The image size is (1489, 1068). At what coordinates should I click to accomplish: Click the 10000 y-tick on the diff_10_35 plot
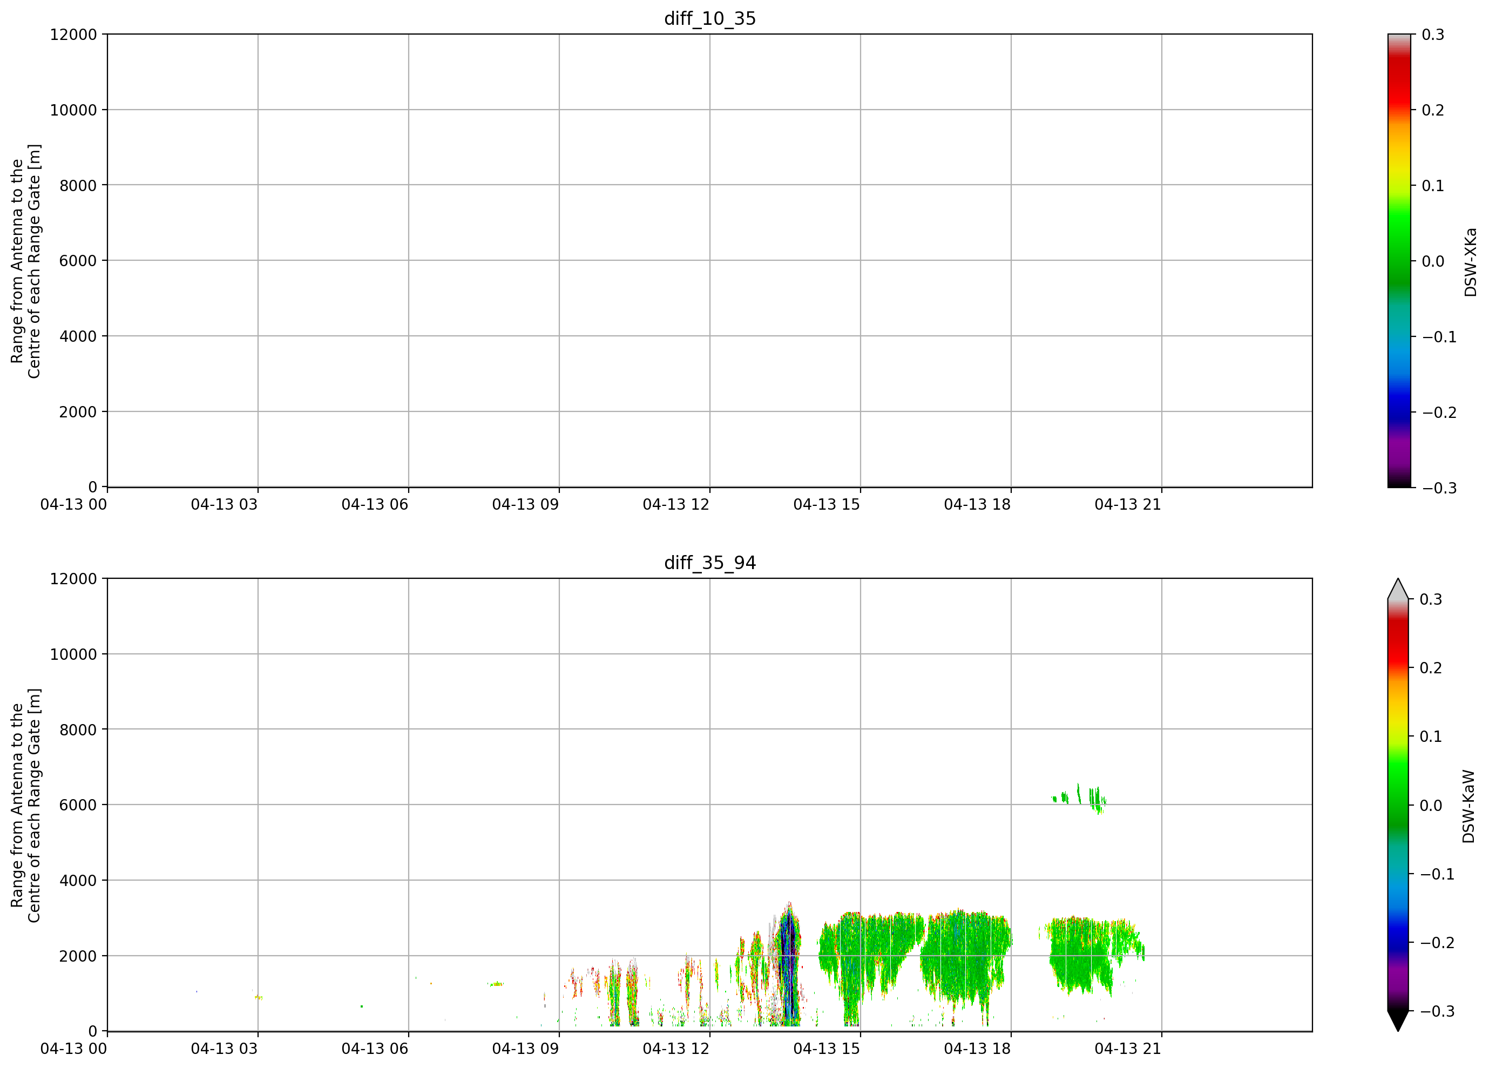(73, 110)
